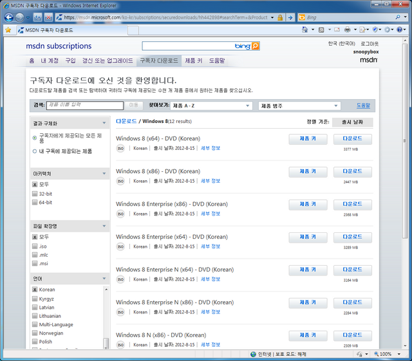
Task: Check the Multi-Language checkbox
Action: click(x=35, y=324)
